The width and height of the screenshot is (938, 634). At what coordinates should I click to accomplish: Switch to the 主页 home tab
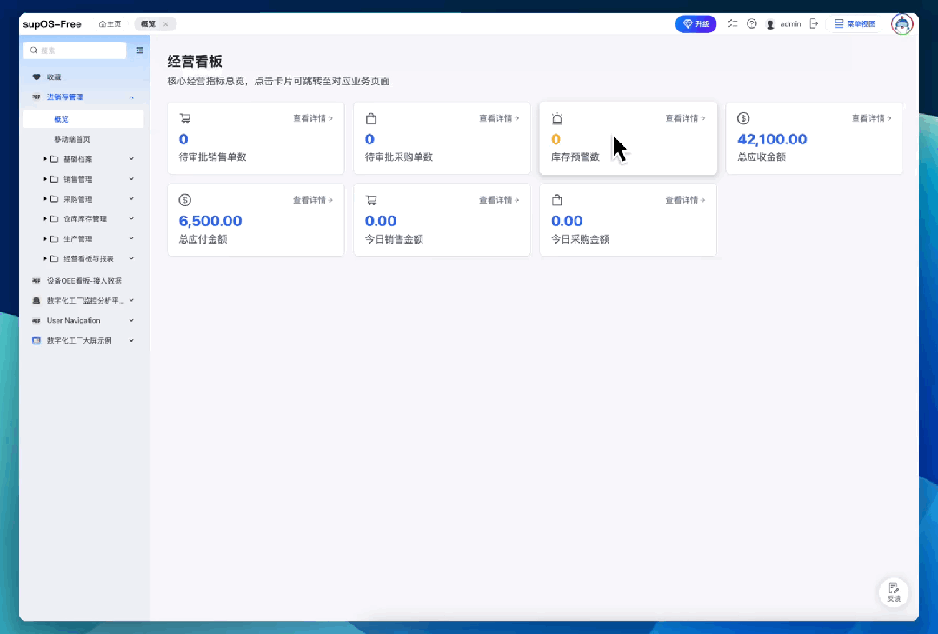(110, 24)
